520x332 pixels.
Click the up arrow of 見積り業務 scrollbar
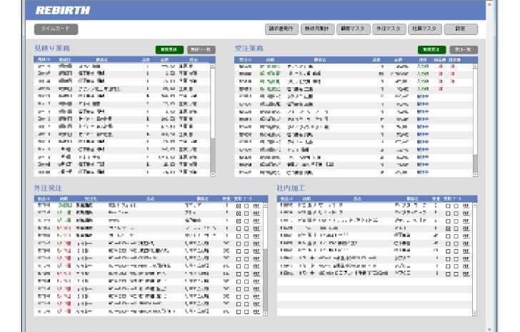(213, 66)
